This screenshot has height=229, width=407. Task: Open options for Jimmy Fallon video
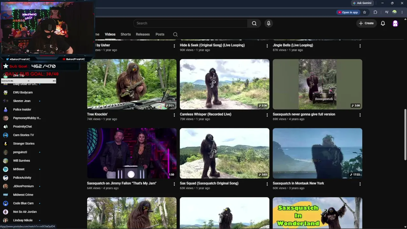[x=174, y=184]
